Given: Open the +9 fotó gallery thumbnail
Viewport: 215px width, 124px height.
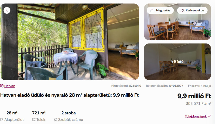Looking at the screenshot, I should tap(177, 62).
